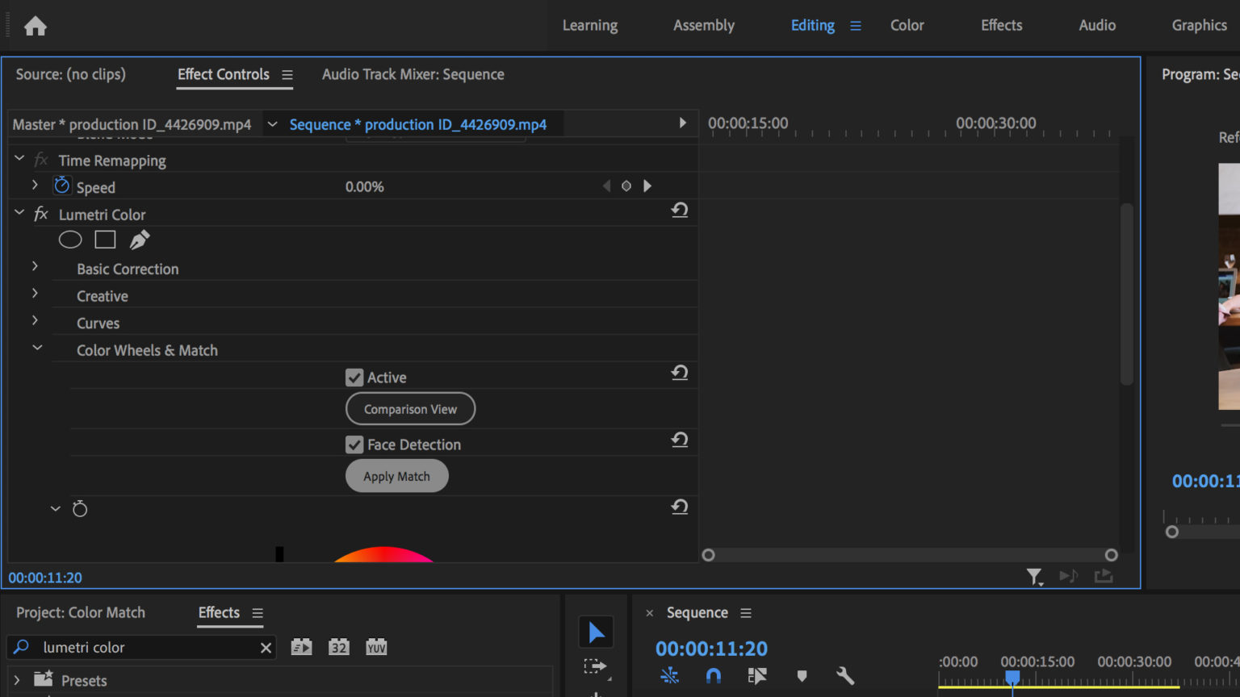
Task: Expand the Curves section
Action: tap(35, 321)
